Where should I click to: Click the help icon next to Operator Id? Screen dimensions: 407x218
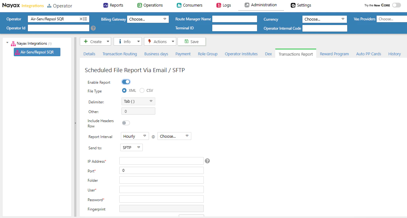pos(93,28)
